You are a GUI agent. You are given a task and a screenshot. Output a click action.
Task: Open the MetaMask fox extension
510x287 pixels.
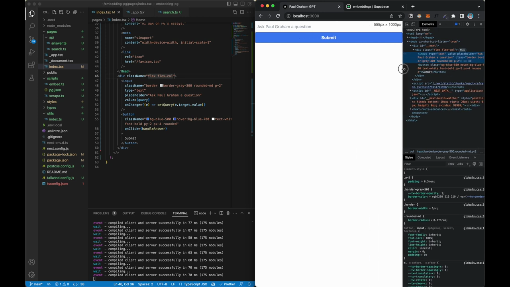428,16
